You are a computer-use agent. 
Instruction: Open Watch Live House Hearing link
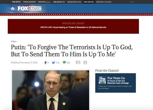tap(73, 27)
